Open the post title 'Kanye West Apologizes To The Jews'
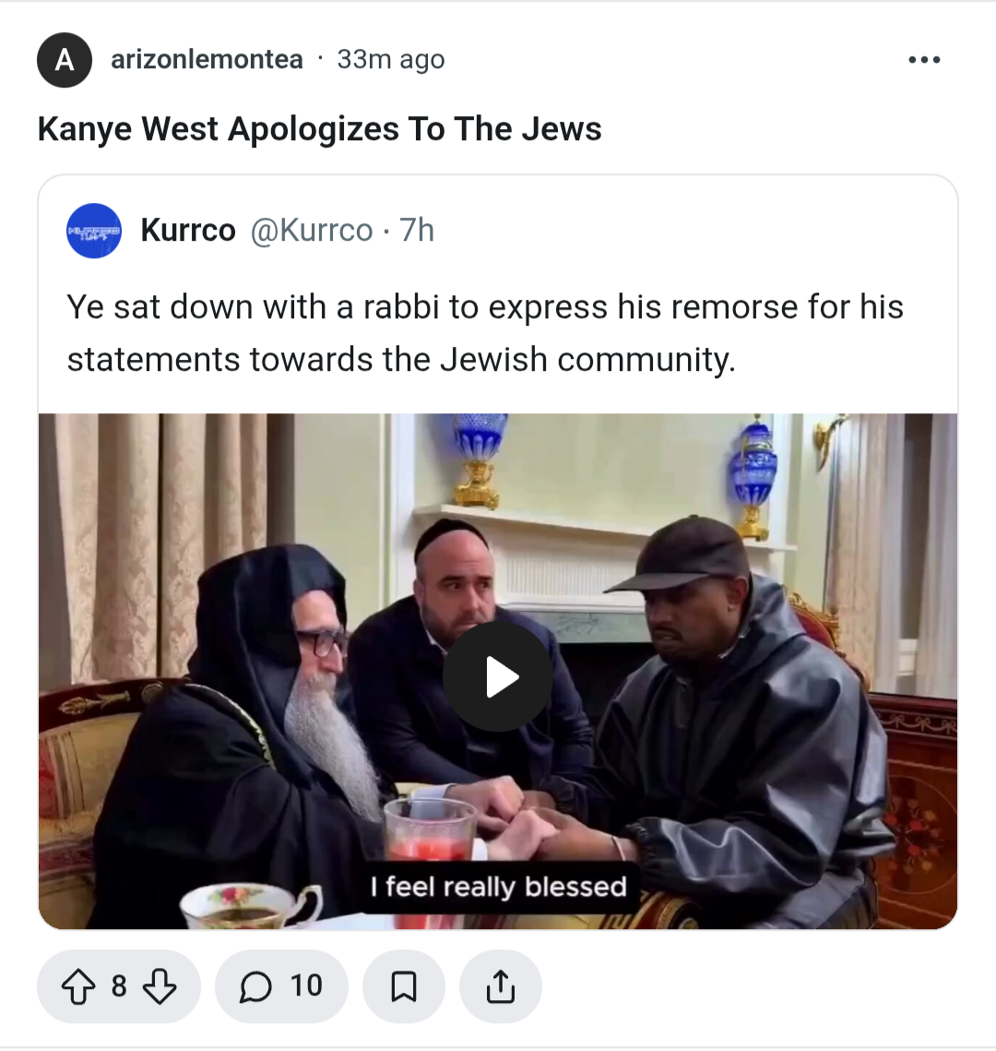Viewport: 996px width, 1051px height. [x=319, y=128]
